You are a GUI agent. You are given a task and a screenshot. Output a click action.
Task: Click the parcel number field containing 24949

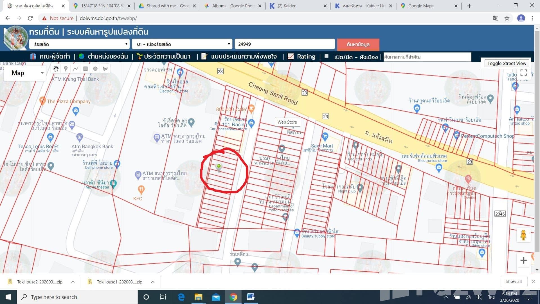285,44
